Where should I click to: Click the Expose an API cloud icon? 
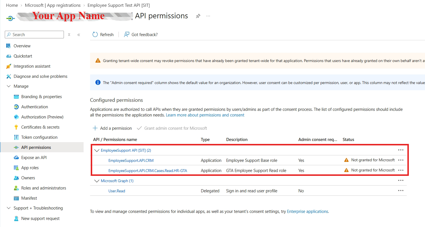coord(16,158)
